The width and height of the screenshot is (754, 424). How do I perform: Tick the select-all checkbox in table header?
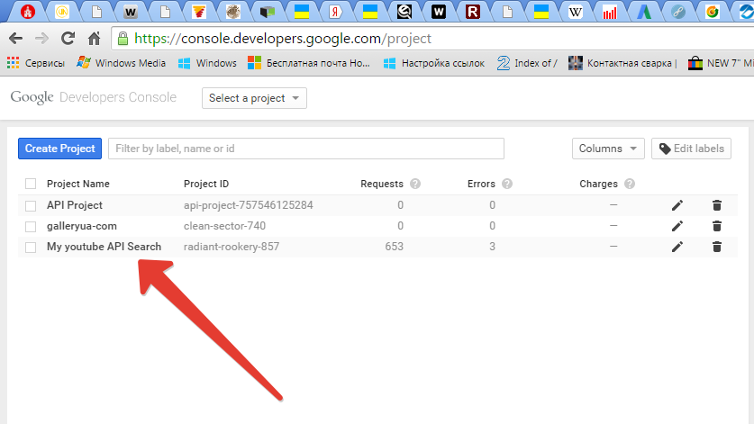[31, 184]
